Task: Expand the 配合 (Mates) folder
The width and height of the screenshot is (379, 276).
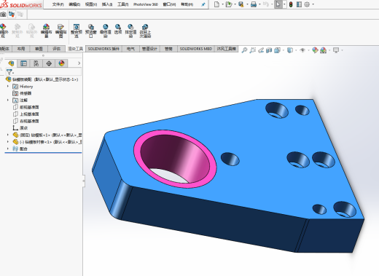Action: tap(8, 149)
